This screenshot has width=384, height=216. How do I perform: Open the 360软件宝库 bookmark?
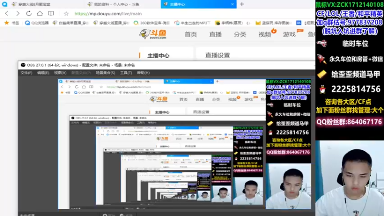[152, 23]
